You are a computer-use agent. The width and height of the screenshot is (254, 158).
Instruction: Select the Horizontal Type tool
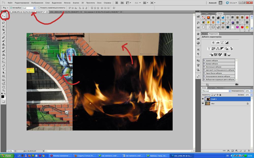4,69
